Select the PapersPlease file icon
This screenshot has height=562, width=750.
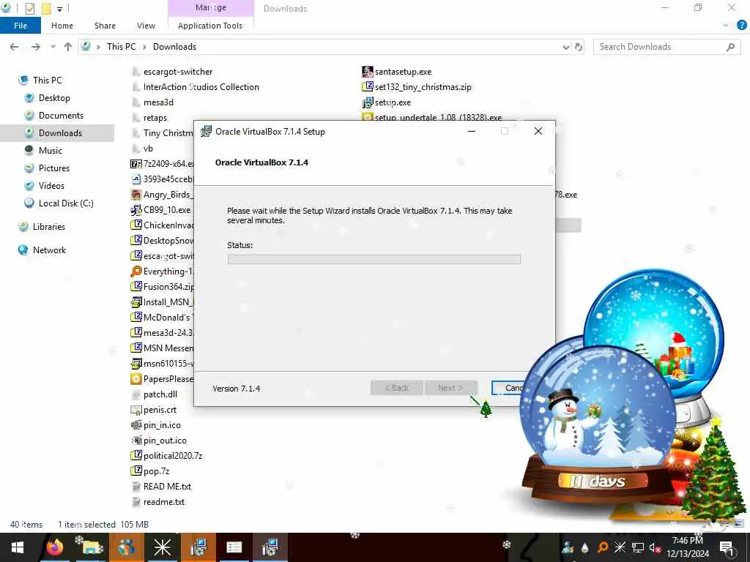point(135,379)
